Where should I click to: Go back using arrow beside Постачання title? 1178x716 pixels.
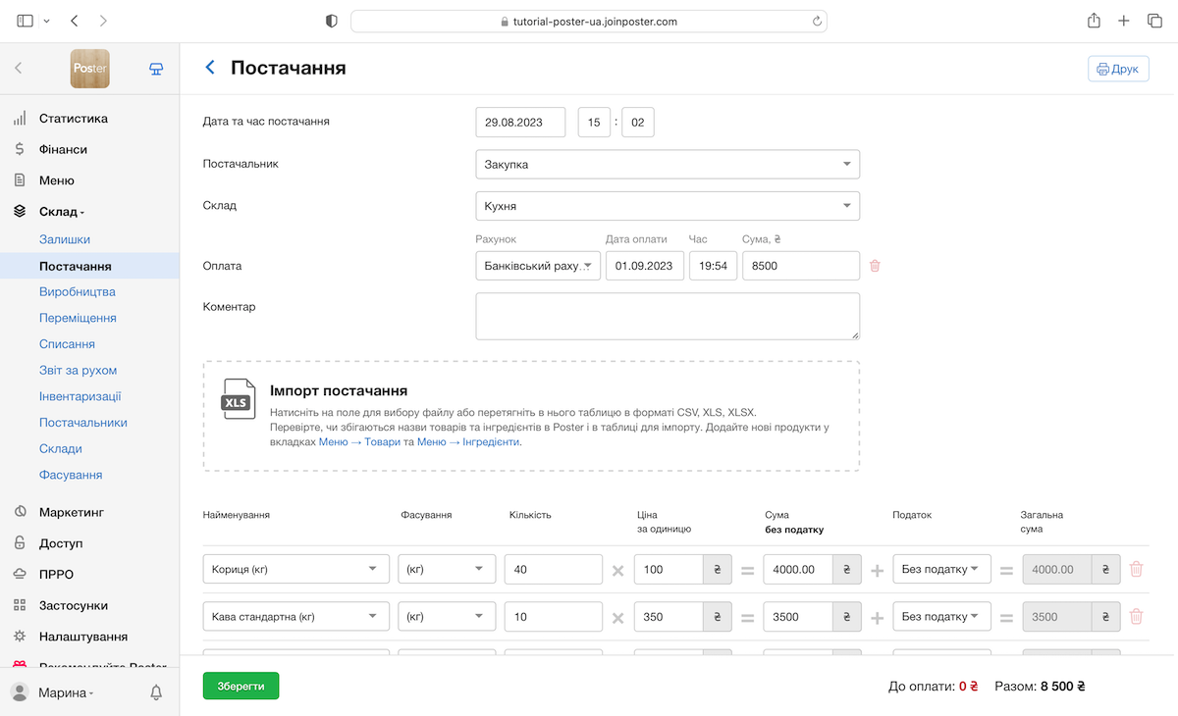(209, 68)
